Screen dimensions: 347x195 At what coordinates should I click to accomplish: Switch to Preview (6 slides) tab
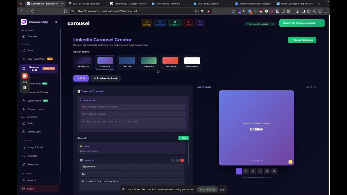[x=105, y=78]
